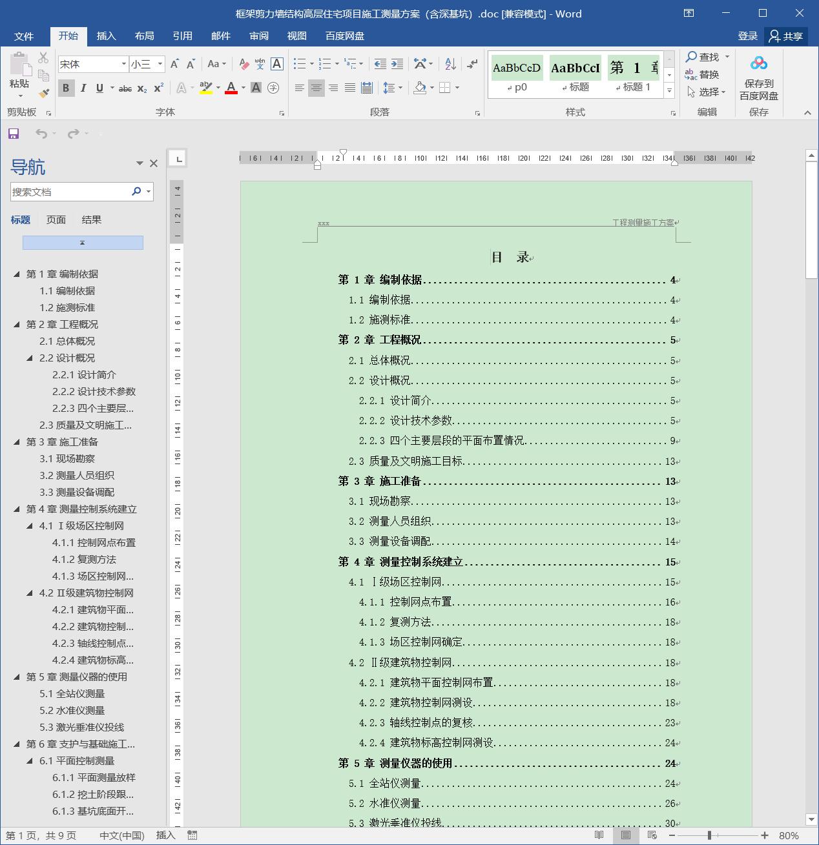Switch to the 插入 ribbon tab
This screenshot has width=819, height=845.
(106, 36)
